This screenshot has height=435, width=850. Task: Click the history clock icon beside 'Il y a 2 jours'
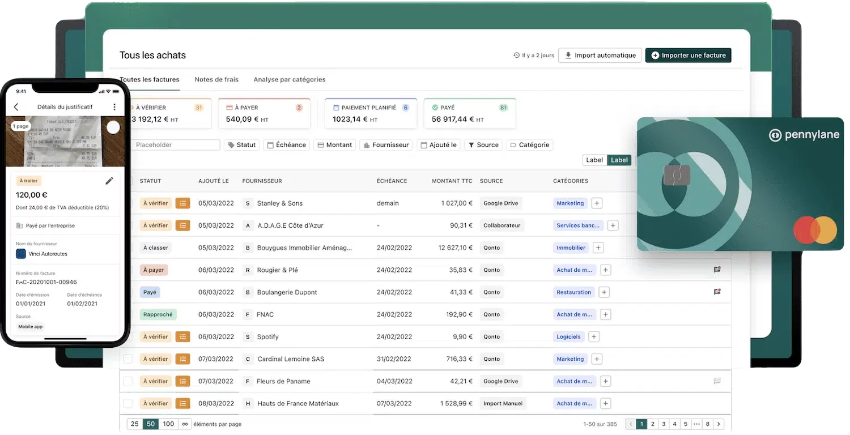click(x=516, y=56)
